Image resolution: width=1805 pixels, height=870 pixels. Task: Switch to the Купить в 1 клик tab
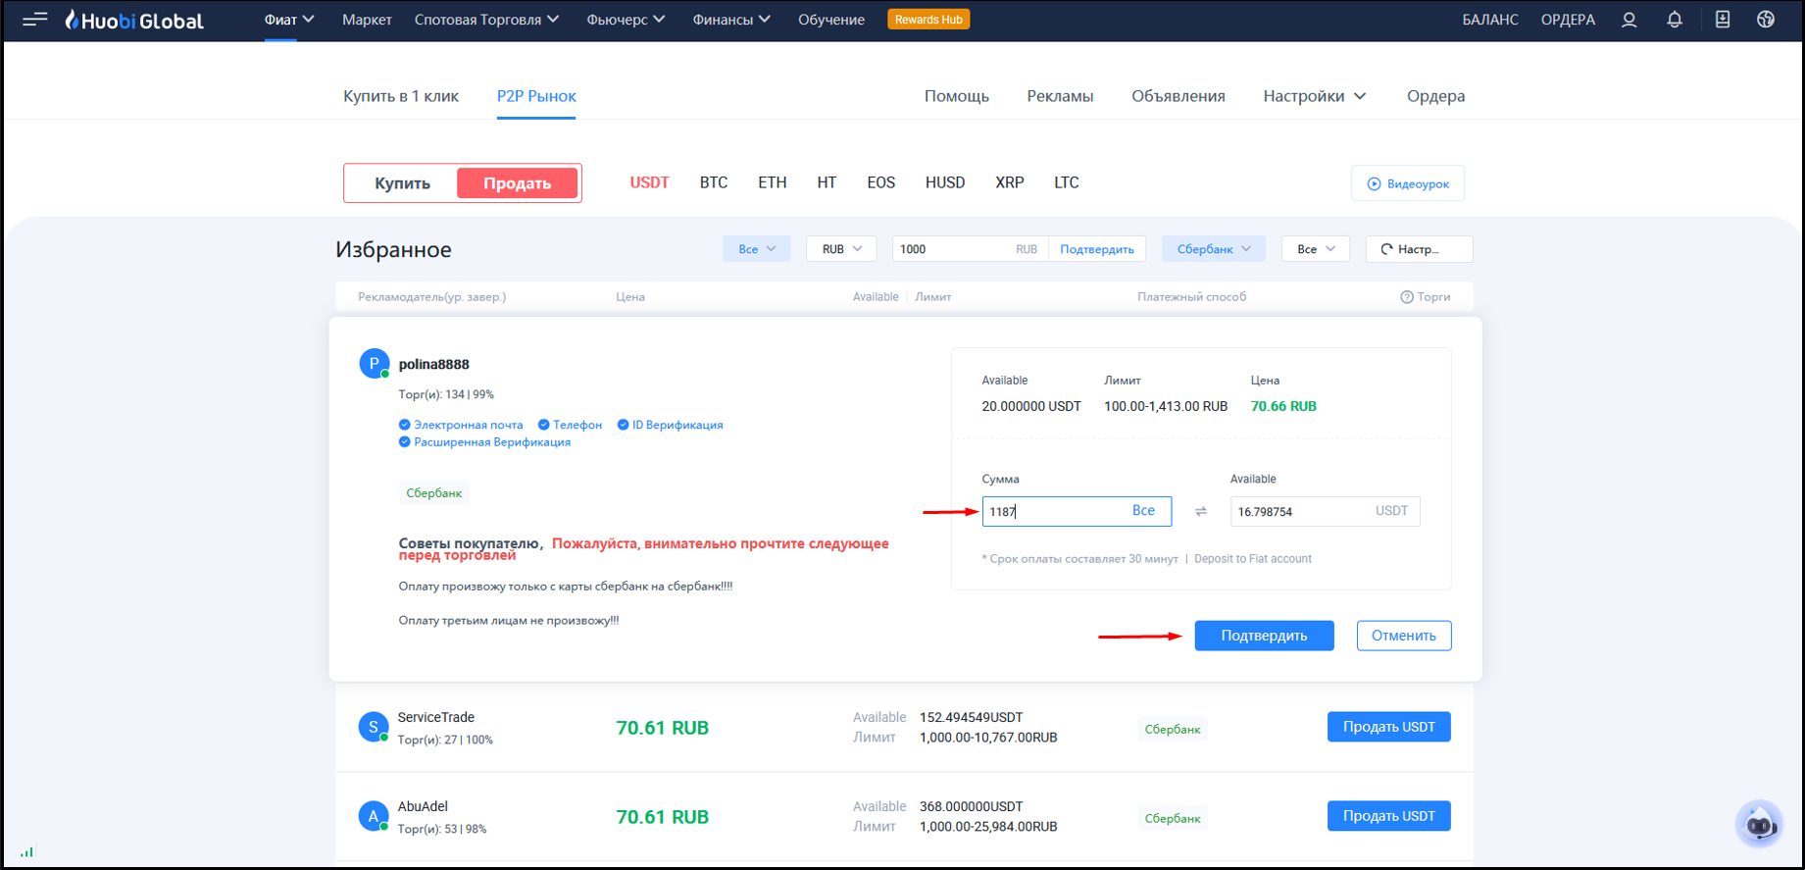pyautogui.click(x=401, y=96)
